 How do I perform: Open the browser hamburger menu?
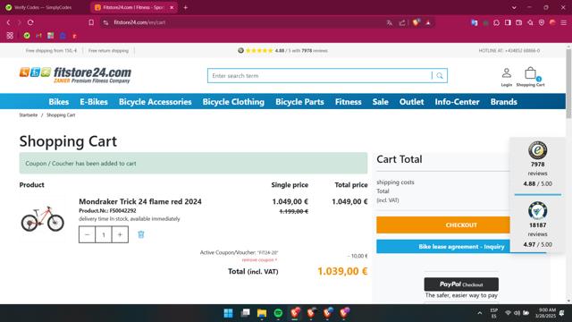[564, 22]
